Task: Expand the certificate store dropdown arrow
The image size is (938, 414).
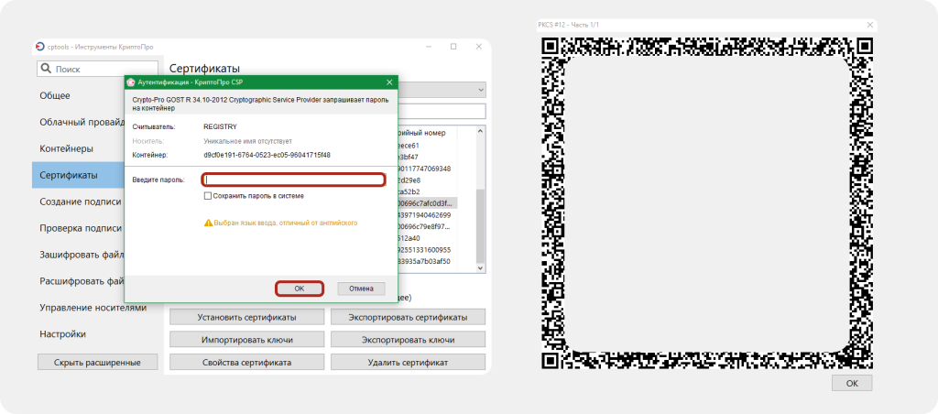Action: pos(480,90)
